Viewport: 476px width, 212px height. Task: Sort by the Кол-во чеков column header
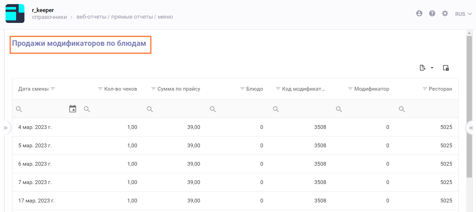[x=120, y=89]
